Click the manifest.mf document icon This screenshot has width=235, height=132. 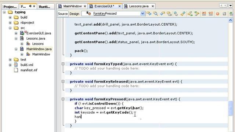pyautogui.click(x=16, y=70)
